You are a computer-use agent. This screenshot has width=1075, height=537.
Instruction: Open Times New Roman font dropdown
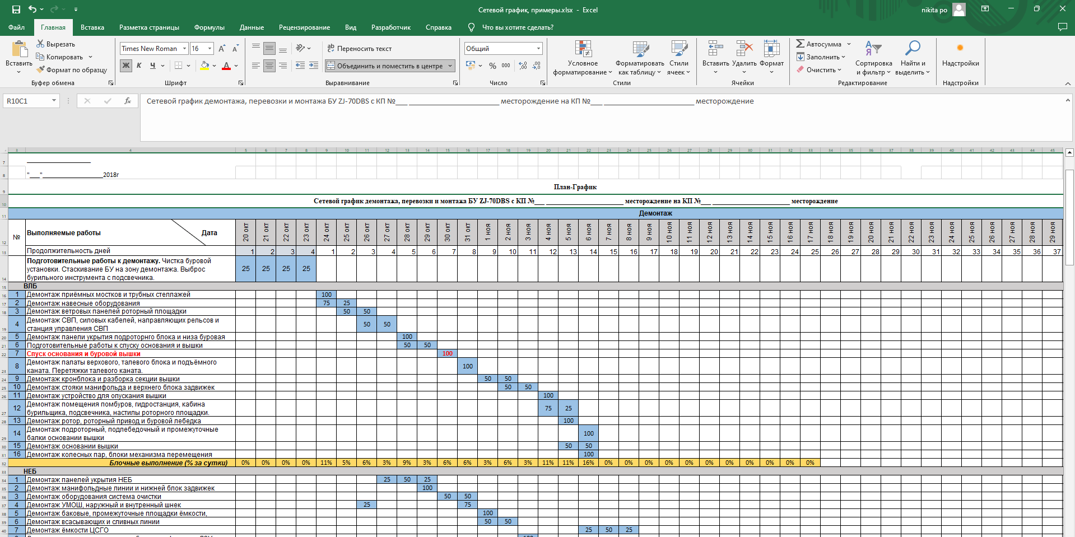coord(184,49)
